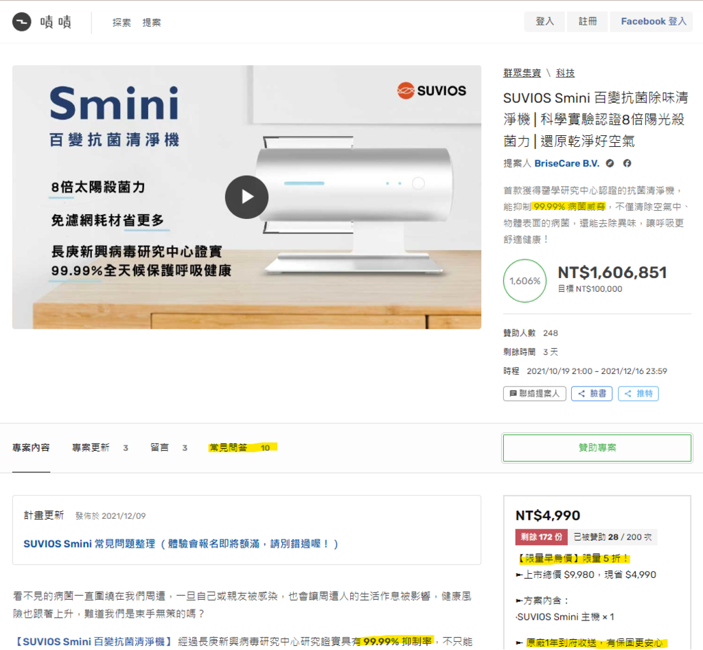Select the 專案內容 tab
This screenshot has height=650, width=703.
31,448
